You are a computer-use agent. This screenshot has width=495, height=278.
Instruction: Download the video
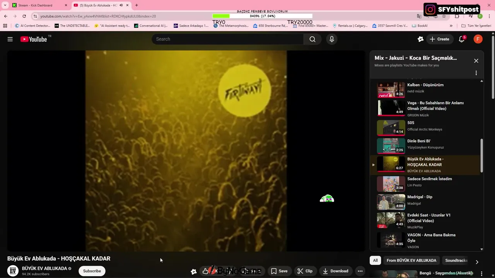click(x=336, y=271)
